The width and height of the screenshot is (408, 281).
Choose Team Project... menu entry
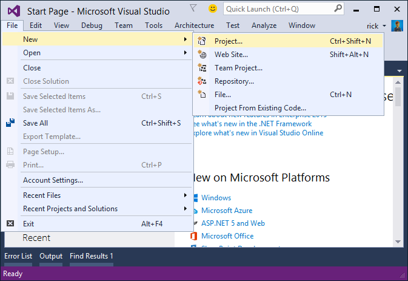coord(289,68)
